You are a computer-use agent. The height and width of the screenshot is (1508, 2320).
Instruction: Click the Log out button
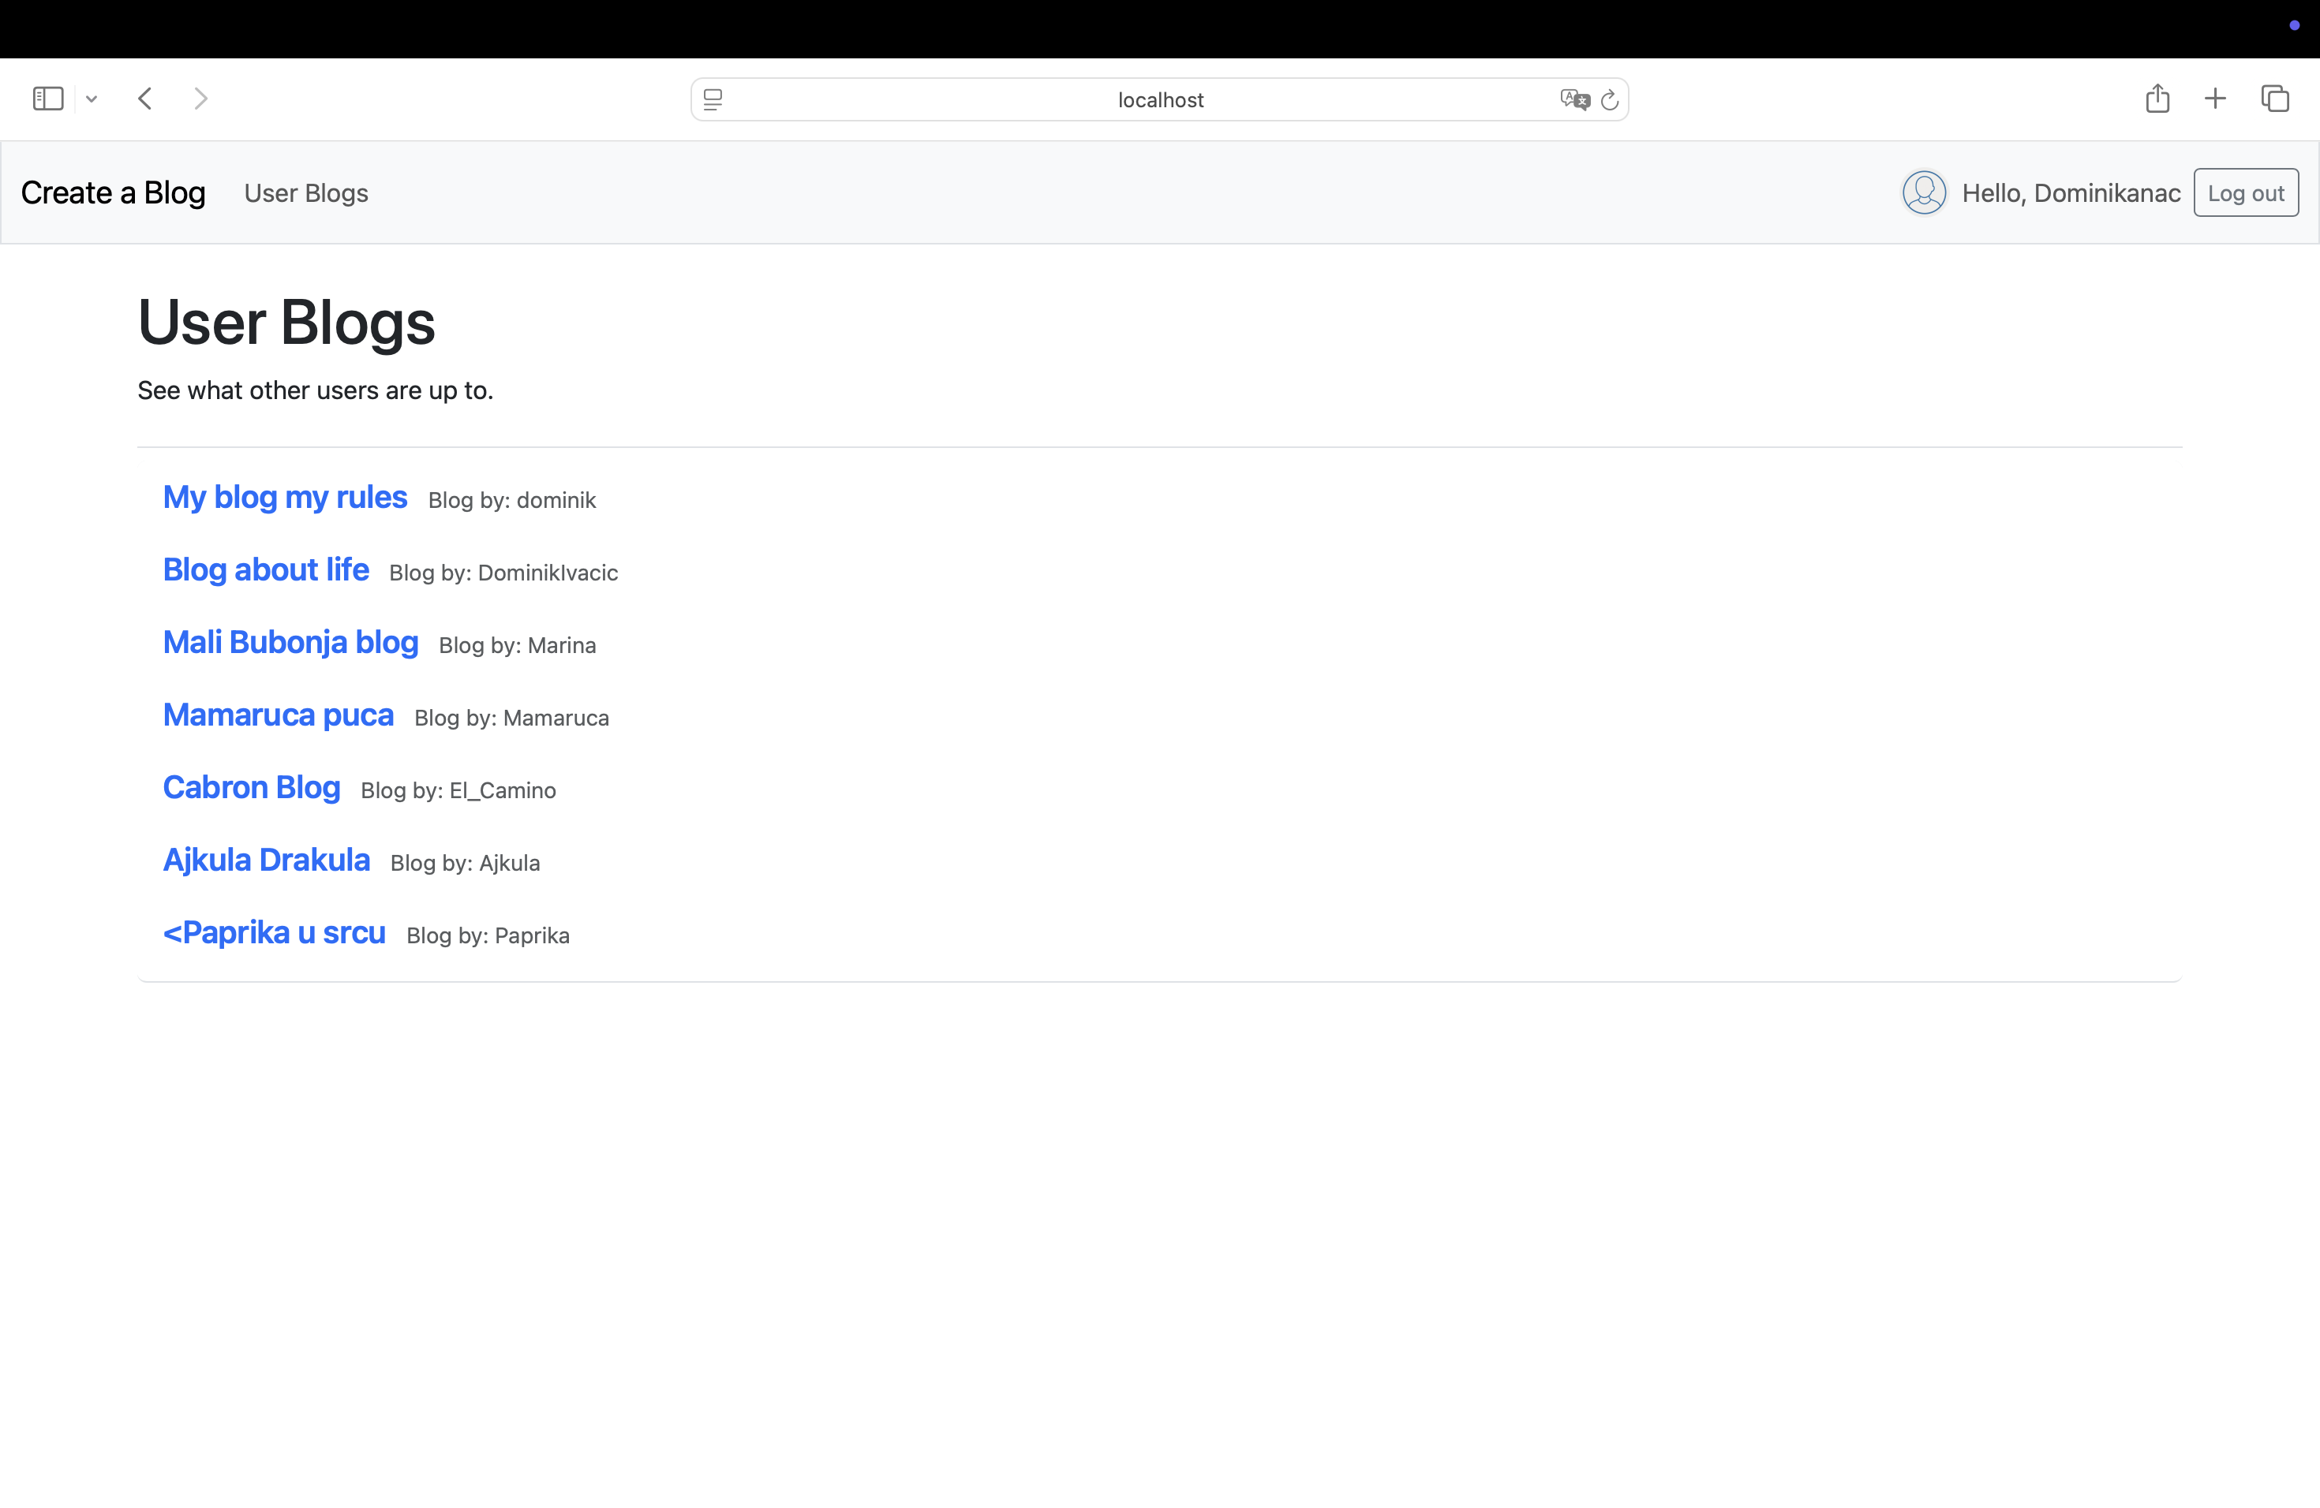click(x=2246, y=192)
